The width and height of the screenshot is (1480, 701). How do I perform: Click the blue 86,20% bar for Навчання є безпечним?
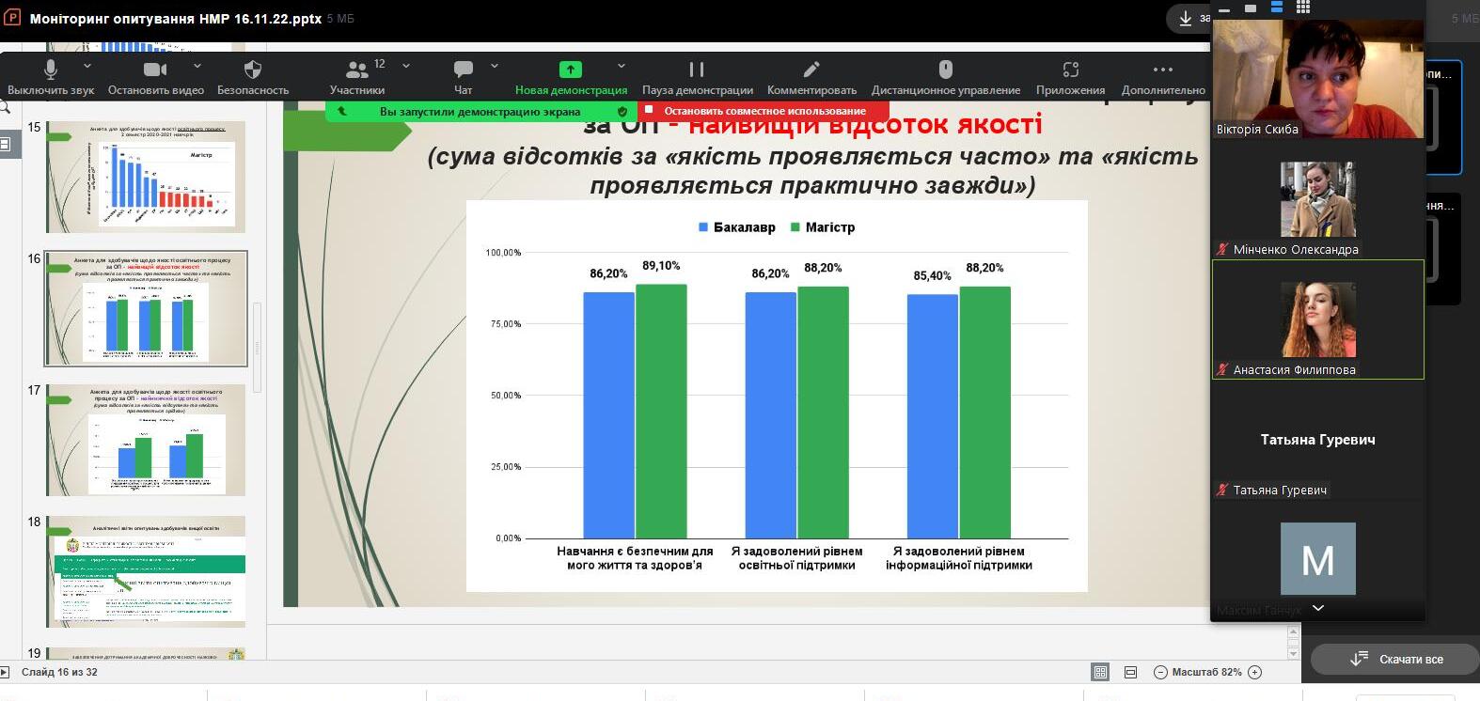608,415
